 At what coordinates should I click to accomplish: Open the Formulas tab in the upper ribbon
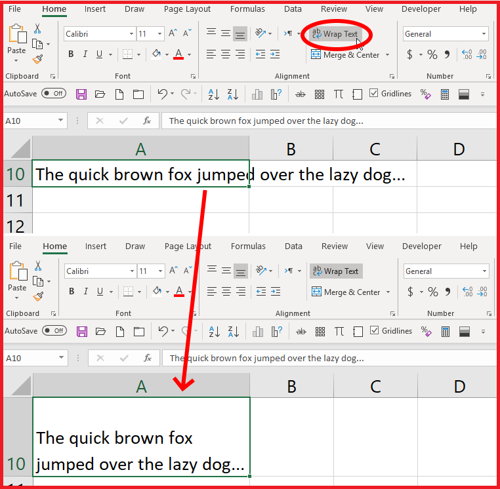247,9
